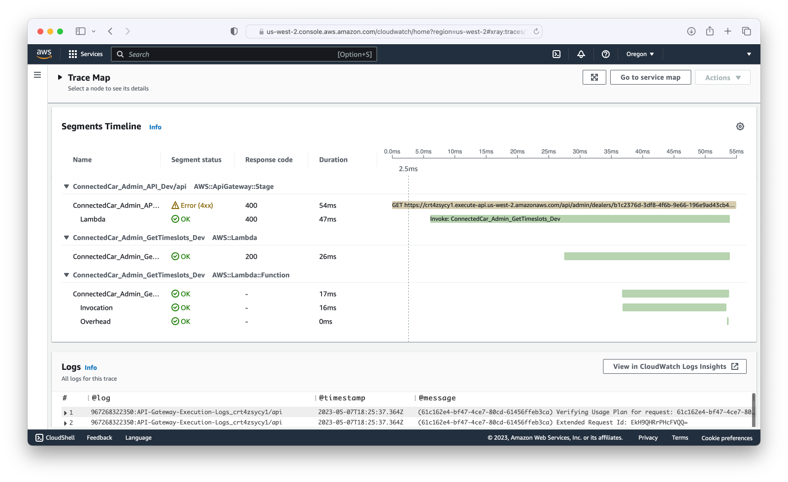
Task: Click the Response code column header
Action: coord(269,160)
